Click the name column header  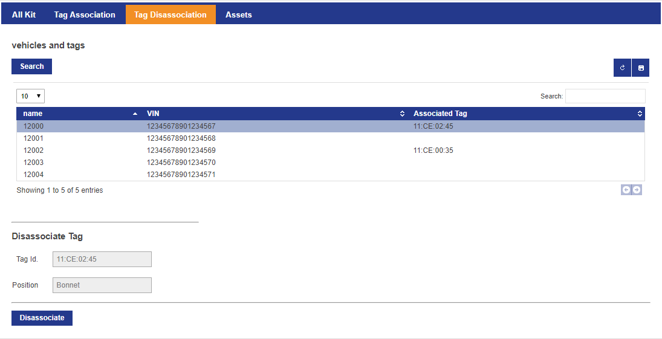(x=79, y=114)
